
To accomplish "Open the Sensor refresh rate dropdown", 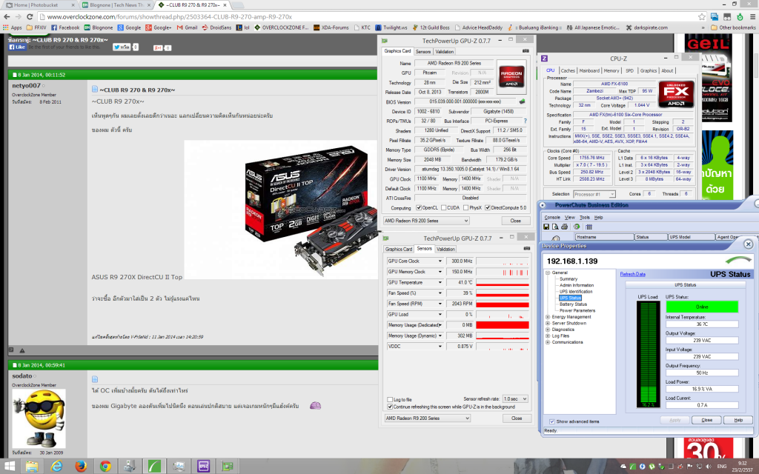I will click(515, 398).
